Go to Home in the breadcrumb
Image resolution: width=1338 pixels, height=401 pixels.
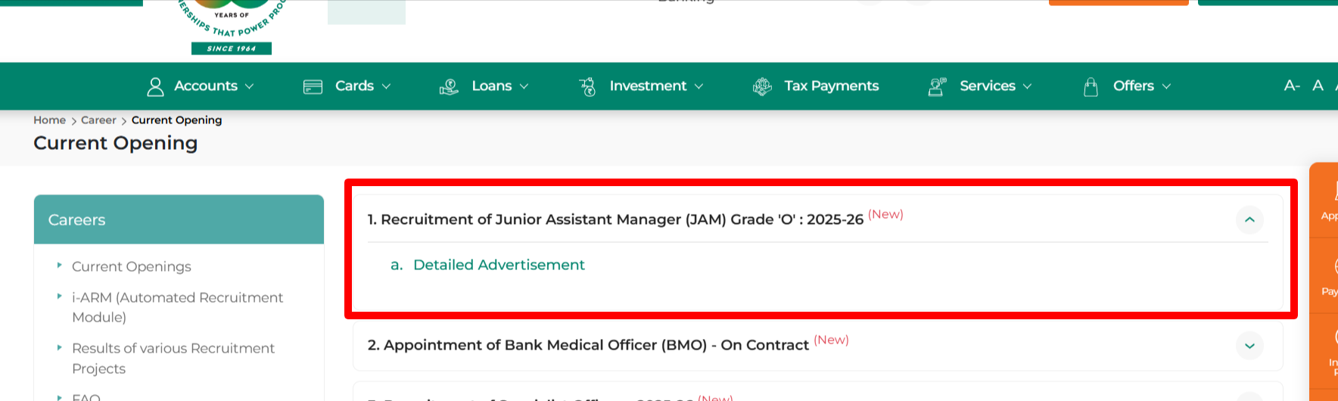[x=49, y=120]
